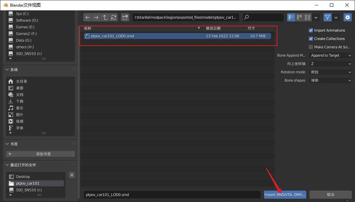This screenshot has height=202, width=355.
Task: Open Rotation mode 欧拉 dropdown
Action: (330, 72)
